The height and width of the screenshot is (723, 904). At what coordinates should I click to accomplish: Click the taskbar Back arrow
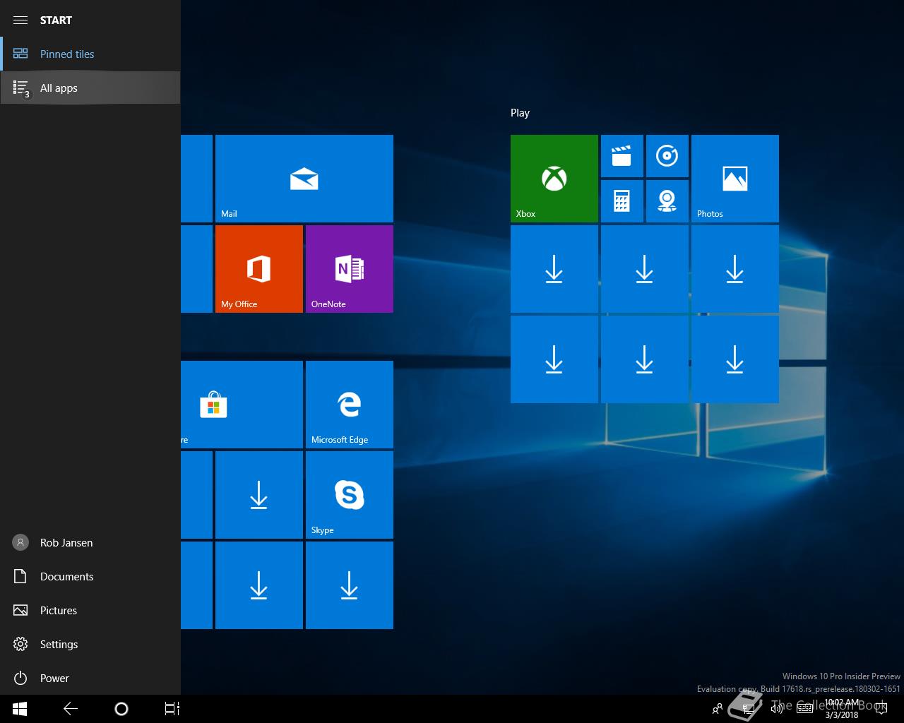(x=71, y=709)
